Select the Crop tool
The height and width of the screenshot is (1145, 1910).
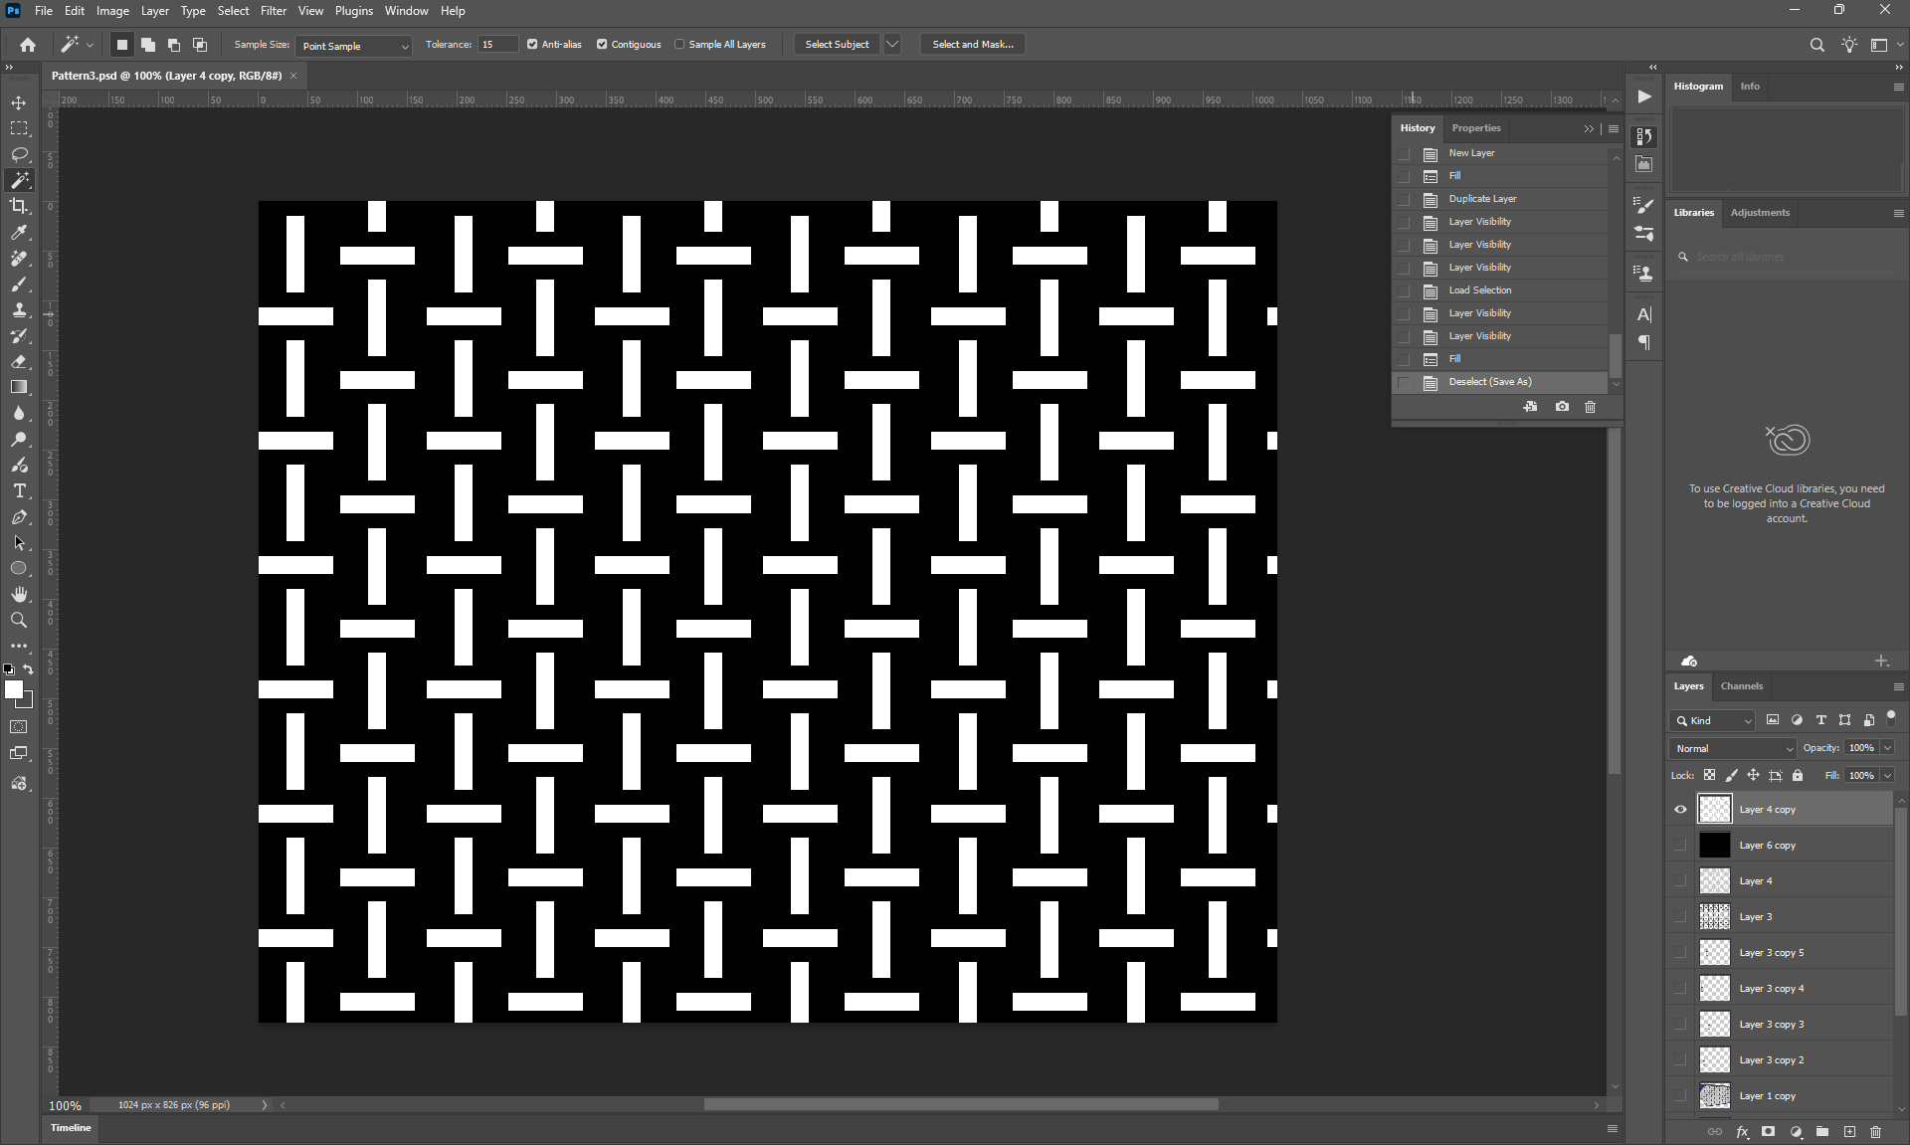19,206
